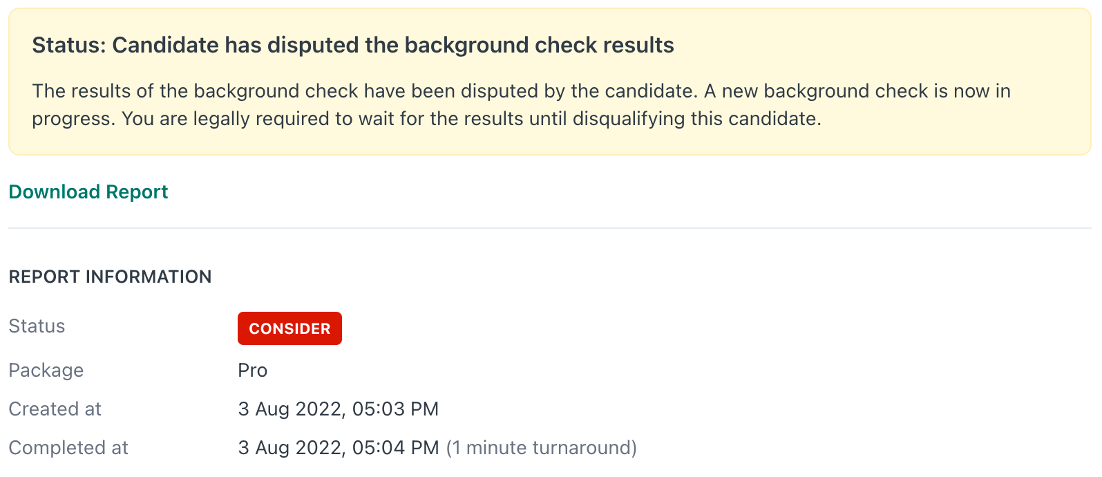Click "3 Aug 2022" in Completed at row
Viewport: 1102px width, 477px height.
click(289, 448)
